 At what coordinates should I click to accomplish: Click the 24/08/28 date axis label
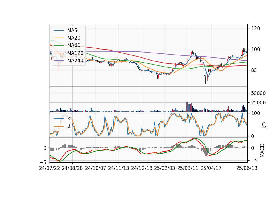click(x=72, y=168)
